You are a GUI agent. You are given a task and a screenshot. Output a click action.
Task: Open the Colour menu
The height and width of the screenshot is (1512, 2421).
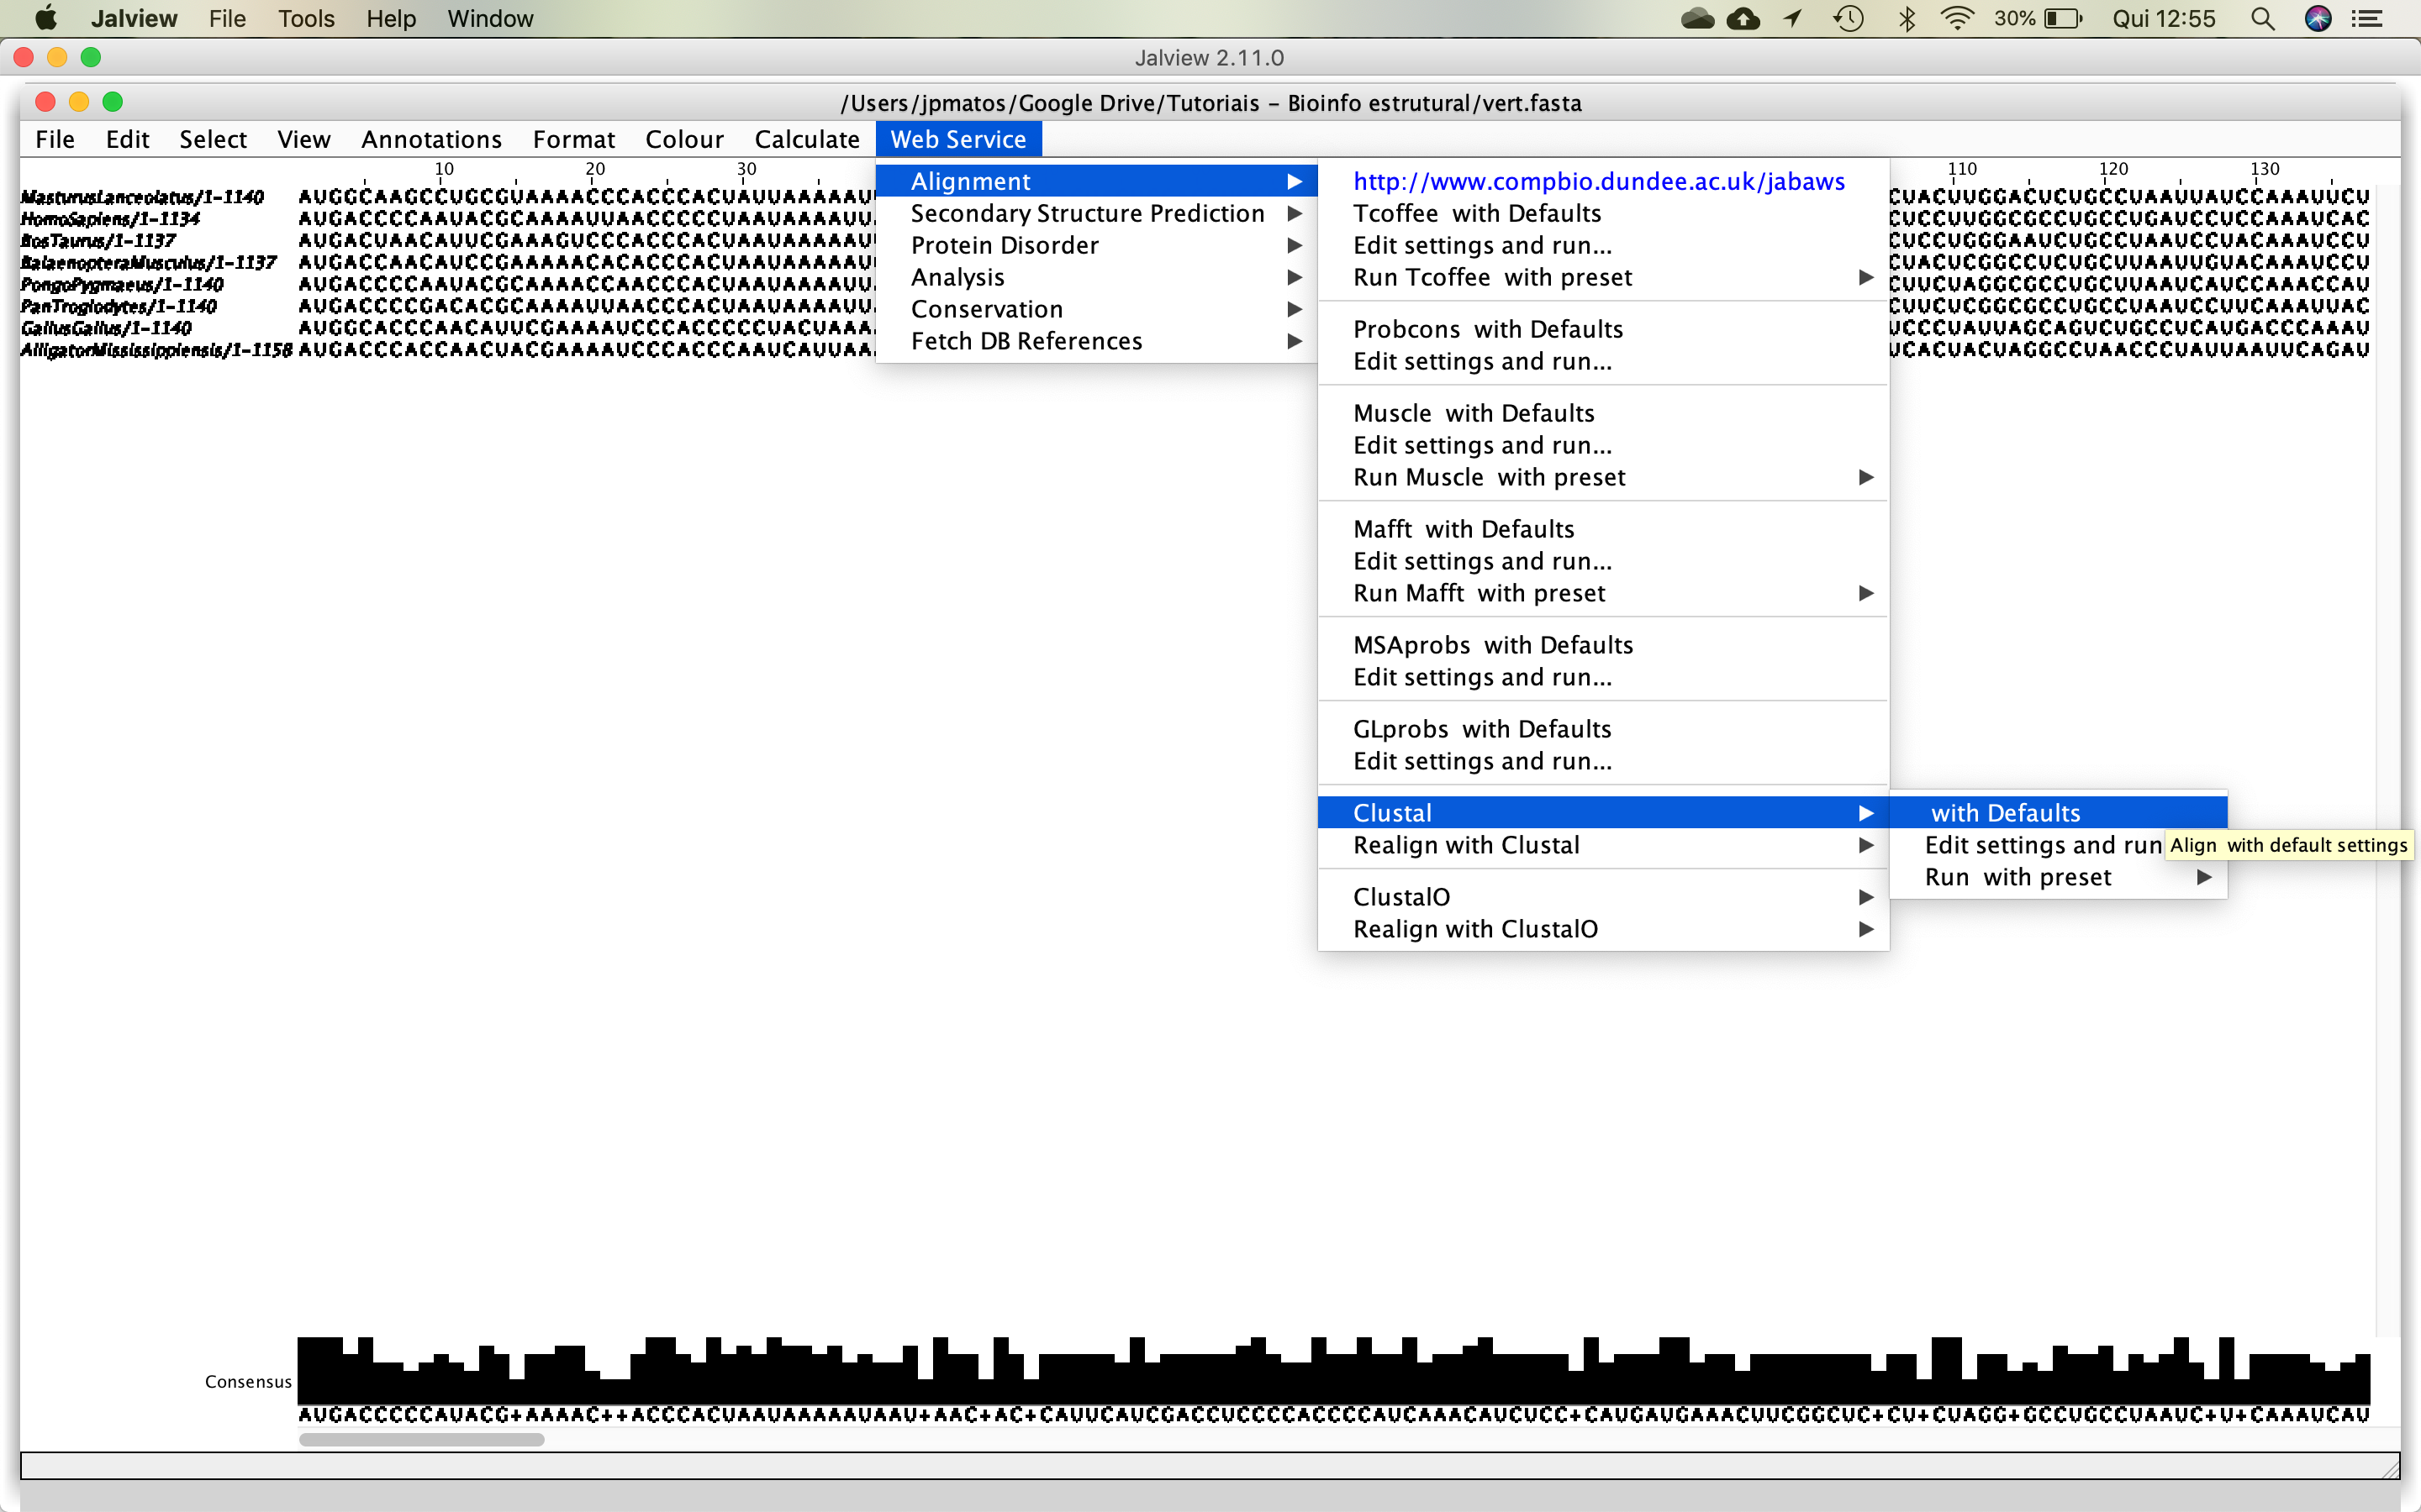click(684, 139)
